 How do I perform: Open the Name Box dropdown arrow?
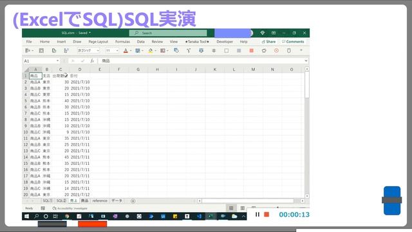(x=57, y=61)
